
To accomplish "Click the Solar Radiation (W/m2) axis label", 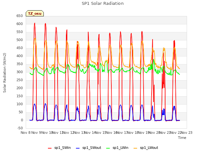I will click(5, 73).
